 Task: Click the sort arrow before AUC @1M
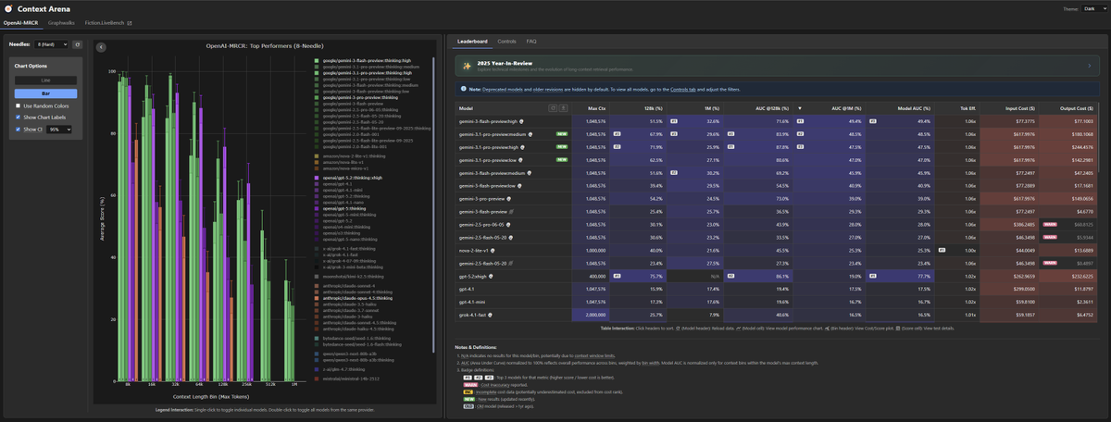point(799,107)
